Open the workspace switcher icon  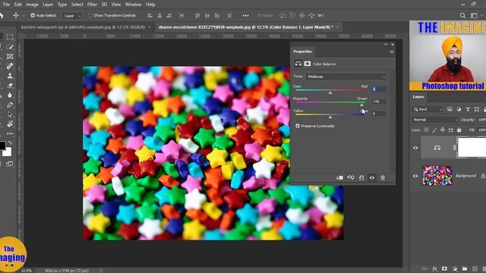click(474, 15)
